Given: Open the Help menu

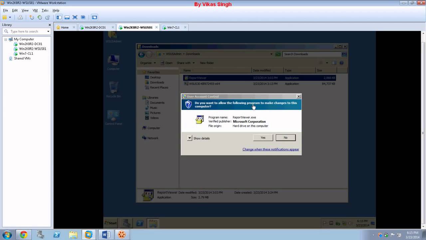Looking at the screenshot, I should click(x=56, y=10).
